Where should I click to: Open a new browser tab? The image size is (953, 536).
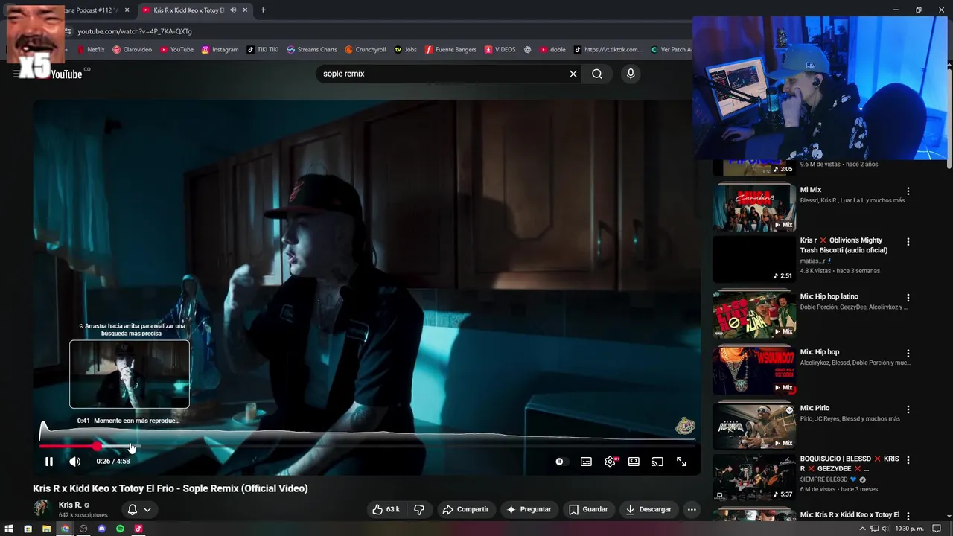click(263, 10)
